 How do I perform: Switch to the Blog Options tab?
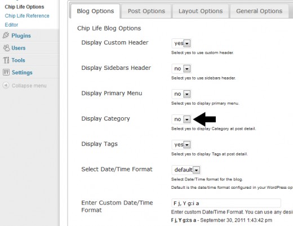point(95,11)
